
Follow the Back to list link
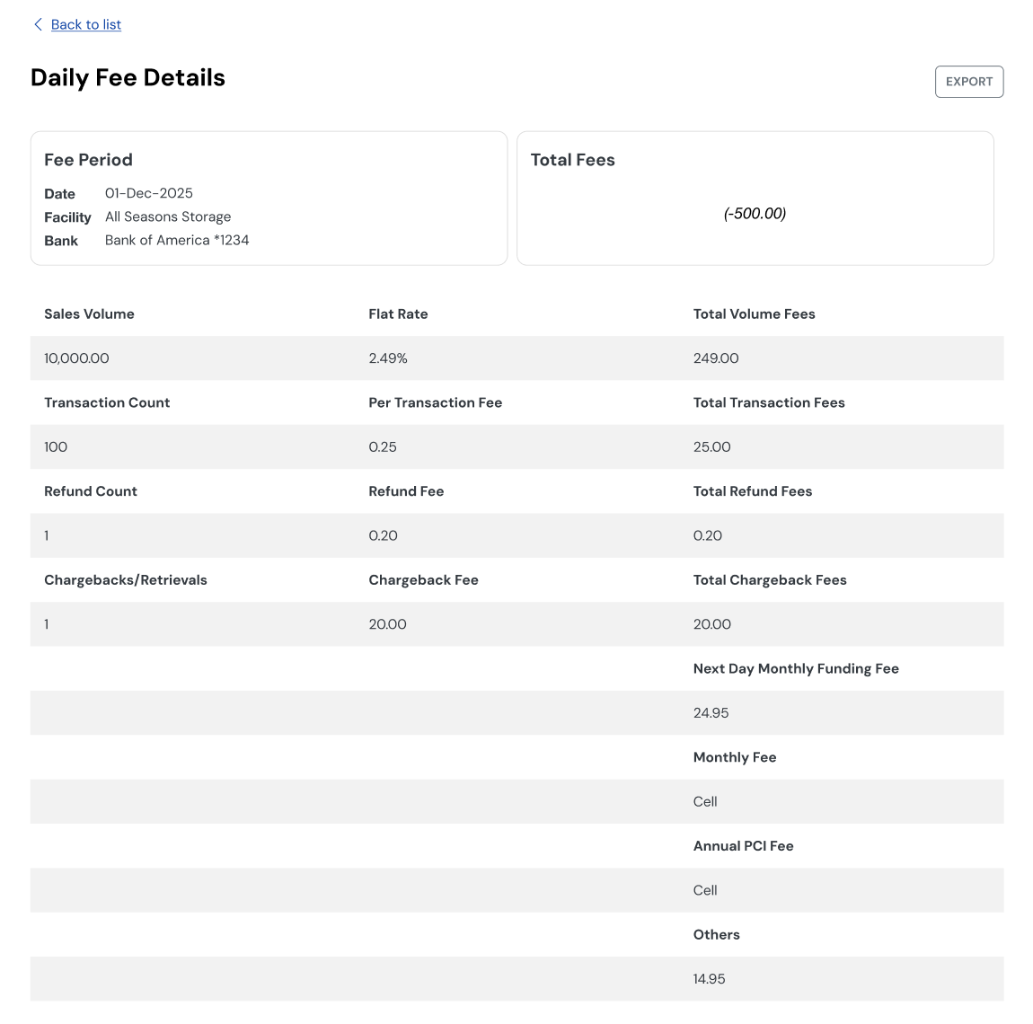[x=86, y=24]
